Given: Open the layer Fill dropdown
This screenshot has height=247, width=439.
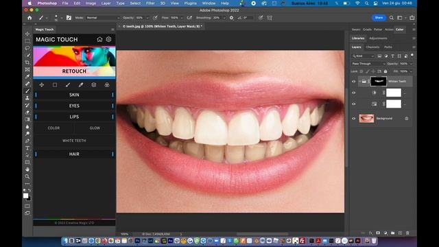Looking at the screenshot, I should [411, 71].
